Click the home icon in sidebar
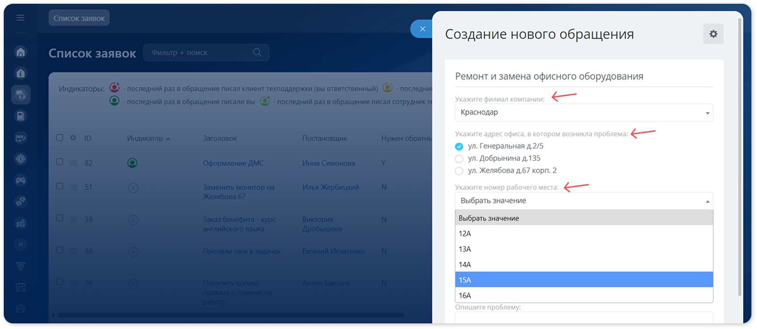 coord(21,52)
